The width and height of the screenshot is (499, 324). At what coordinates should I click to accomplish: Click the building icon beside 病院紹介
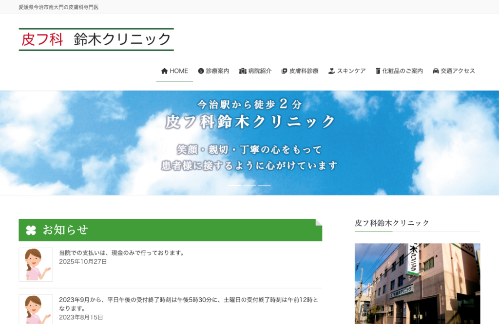click(243, 71)
